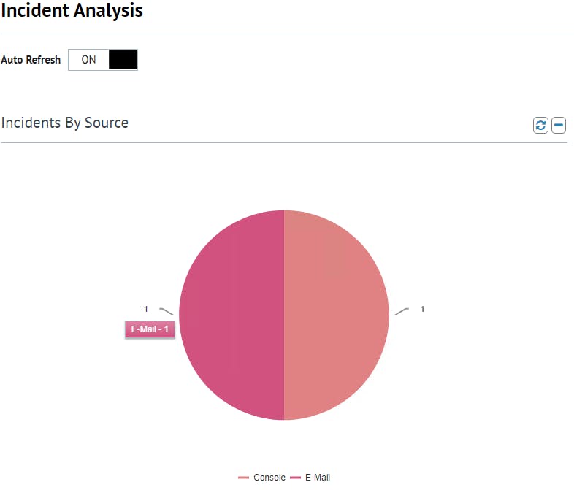Collapse the Incidents By Source panel

[x=559, y=126]
